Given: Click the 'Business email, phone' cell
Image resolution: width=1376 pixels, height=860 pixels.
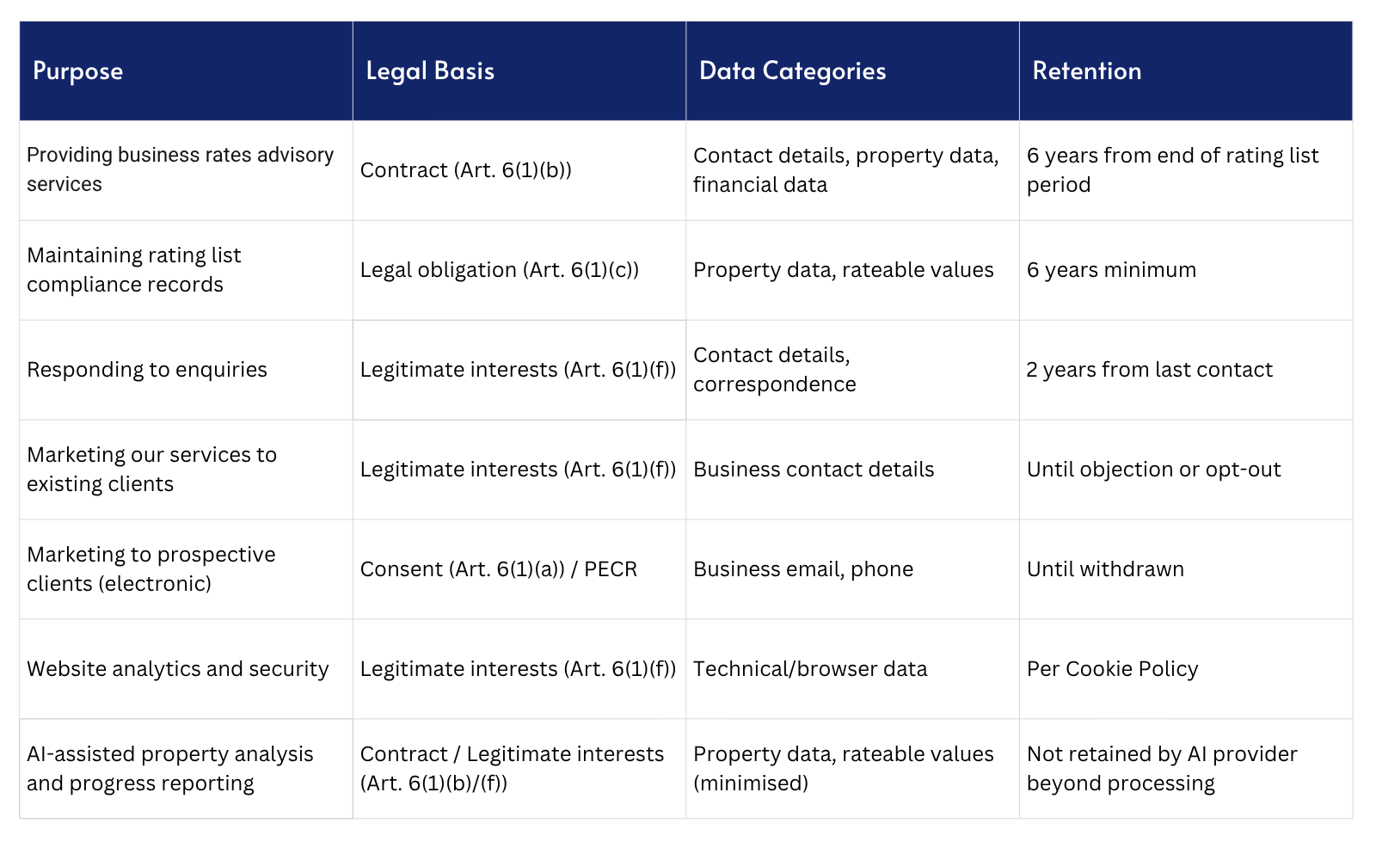Looking at the screenshot, I should pos(852,569).
